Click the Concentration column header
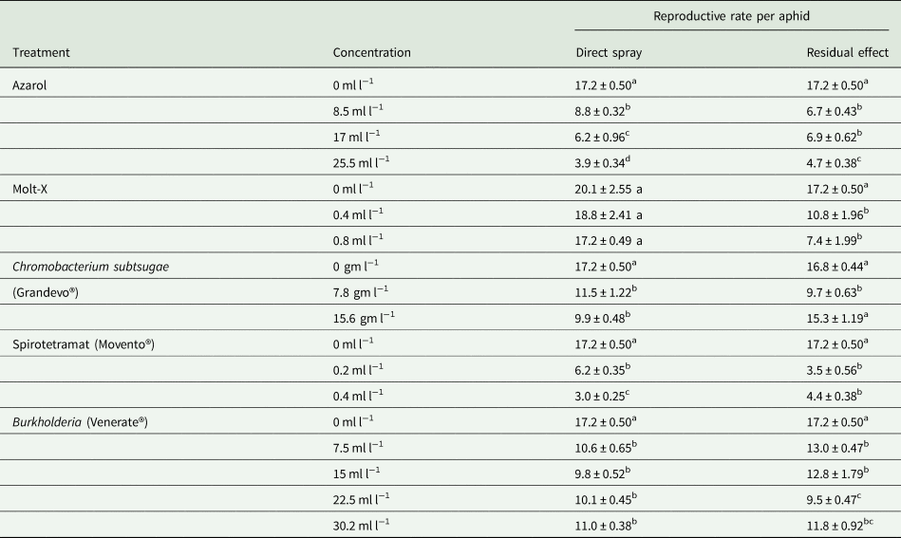Image resolution: width=901 pixels, height=538 pixels. 372,52
